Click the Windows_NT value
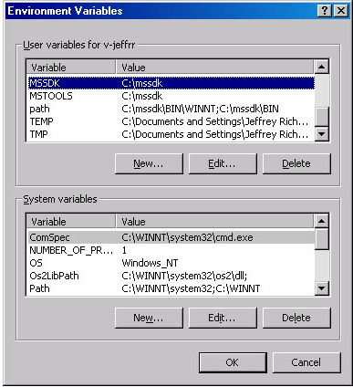Screen dimensions: 353x387 [150, 263]
